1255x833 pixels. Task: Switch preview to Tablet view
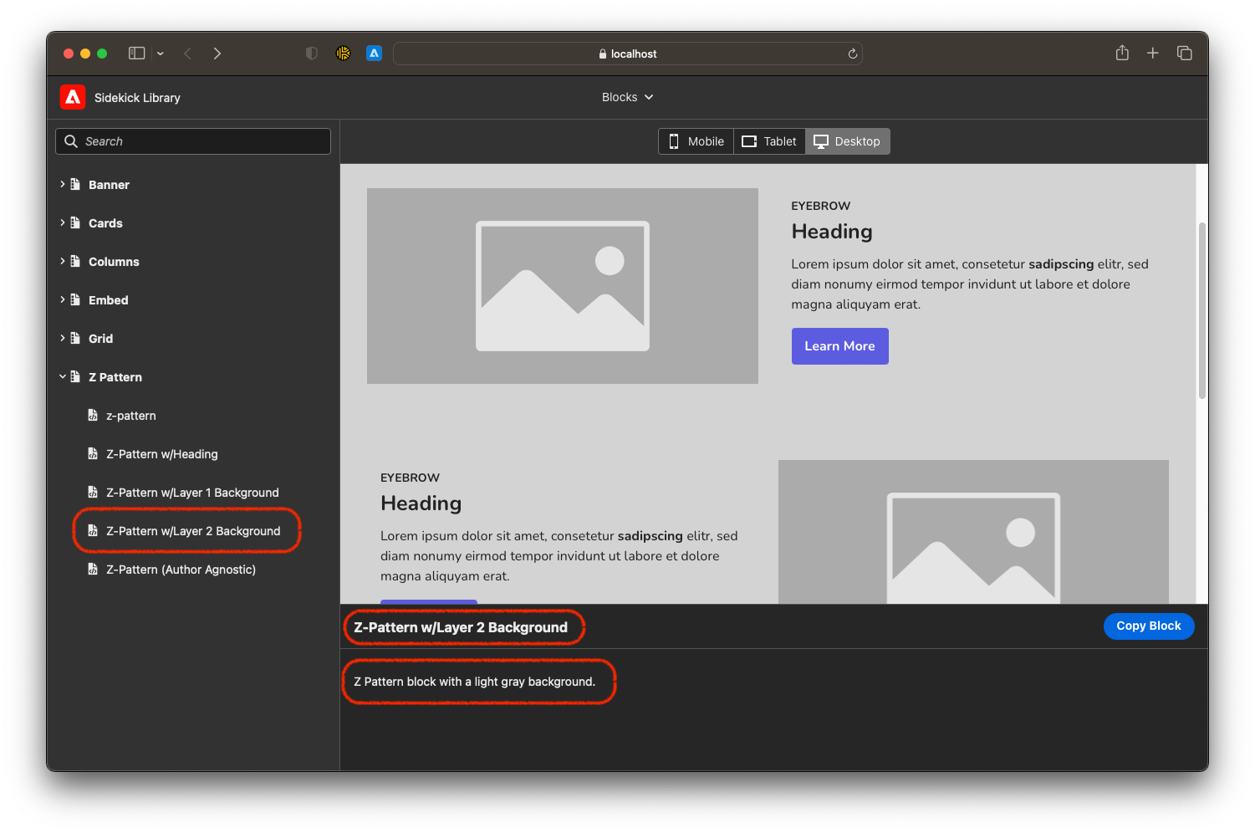pyautogui.click(x=768, y=141)
